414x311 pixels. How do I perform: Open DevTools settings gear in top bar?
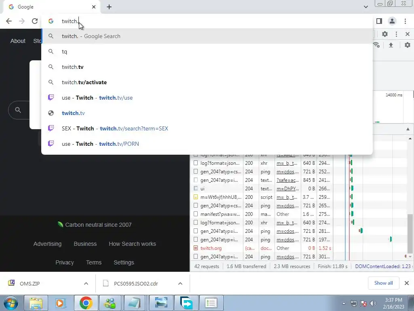(385, 34)
